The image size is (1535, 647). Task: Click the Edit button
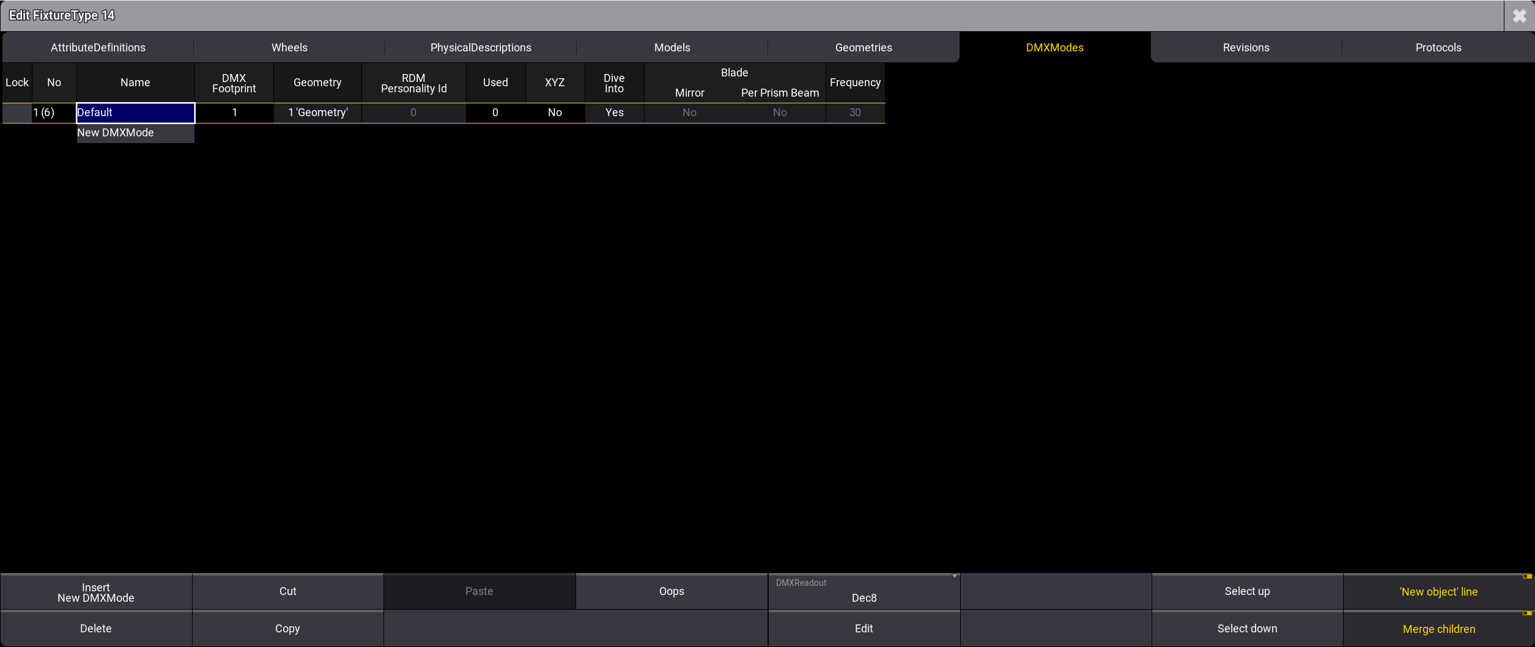click(x=864, y=629)
